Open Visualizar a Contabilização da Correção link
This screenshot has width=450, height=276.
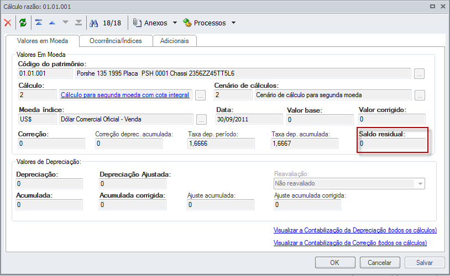pos(350,243)
